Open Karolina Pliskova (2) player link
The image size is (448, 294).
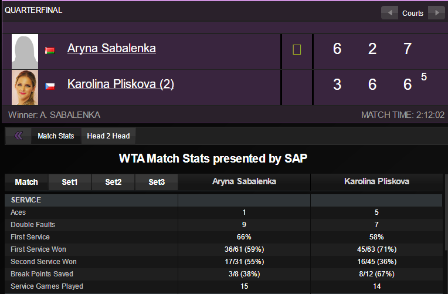tap(121, 84)
